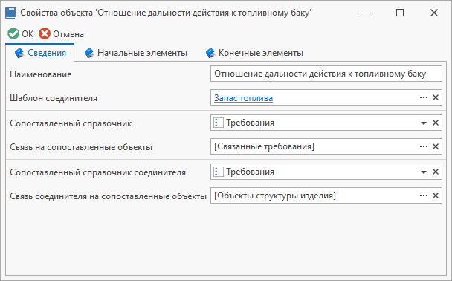Screen dimensions: 452x281
Task: Clear Сопоставленный справочник value with X
Action: click(436, 123)
